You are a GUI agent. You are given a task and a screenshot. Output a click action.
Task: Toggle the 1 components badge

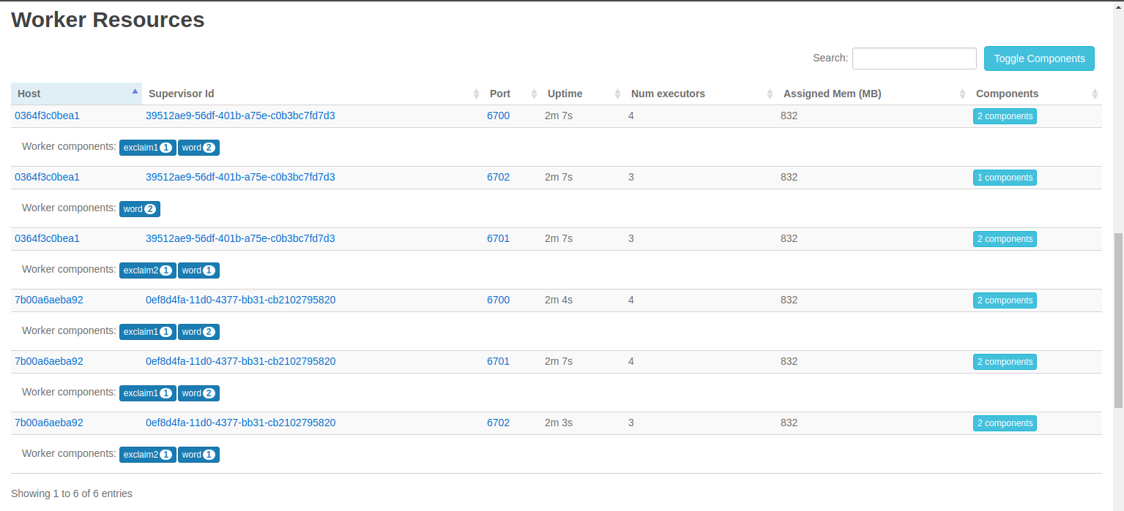[1005, 178]
